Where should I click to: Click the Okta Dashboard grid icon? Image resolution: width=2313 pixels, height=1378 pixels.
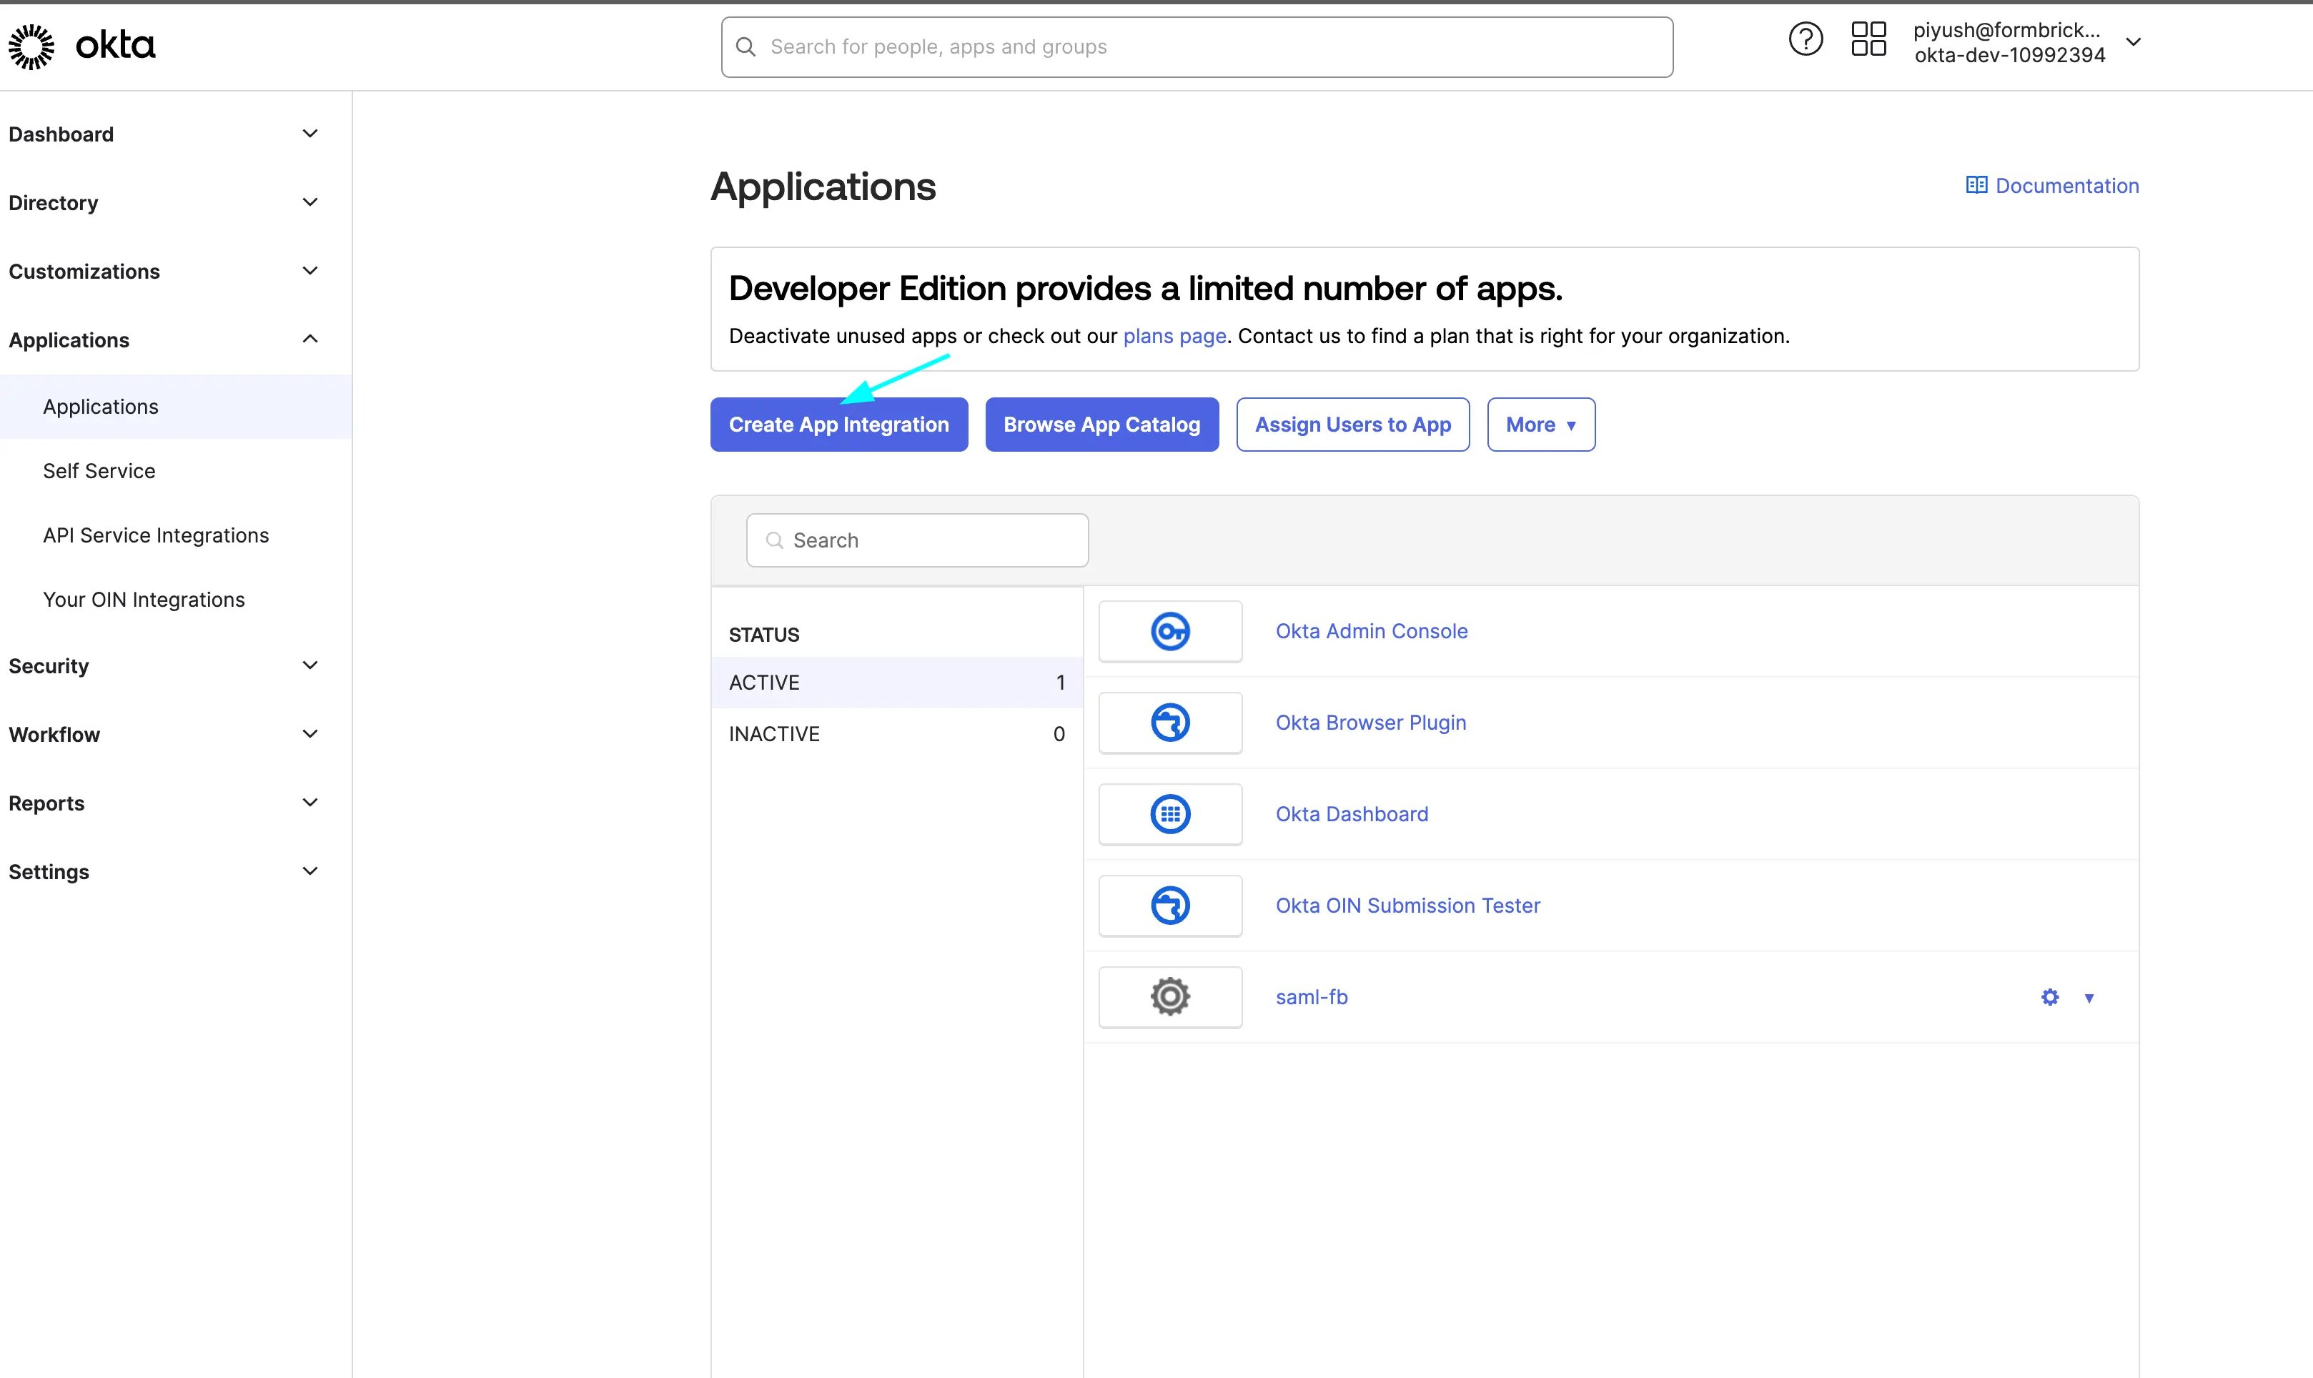1170,814
